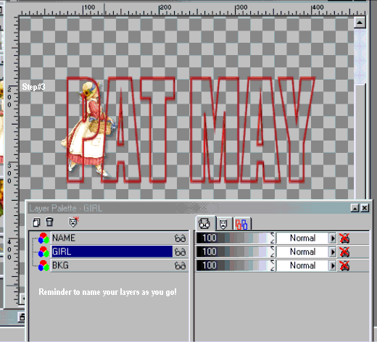The image size is (377, 342).
Task: Hide the BKG layer
Action: click(x=180, y=266)
